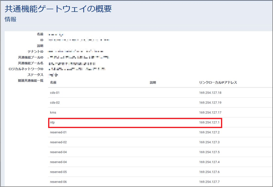273x187 pixels.
Task: Select the cds-02 row name
Action: point(55,103)
